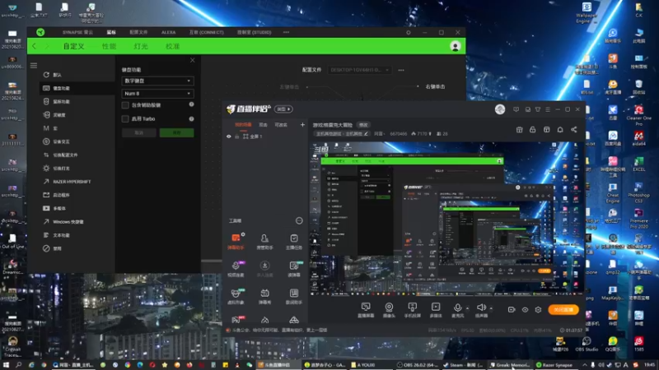Open profile options three-dot menu
659x370 pixels.
401,70
